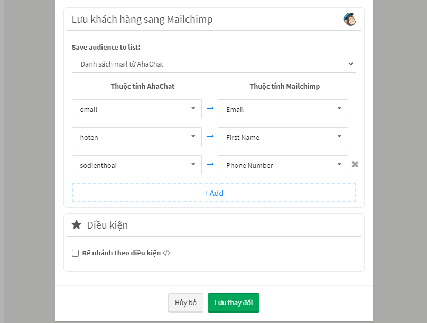This screenshot has width=427, height=323.
Task: Open the Mailchimp Email field dropdown
Action: pyautogui.click(x=283, y=109)
